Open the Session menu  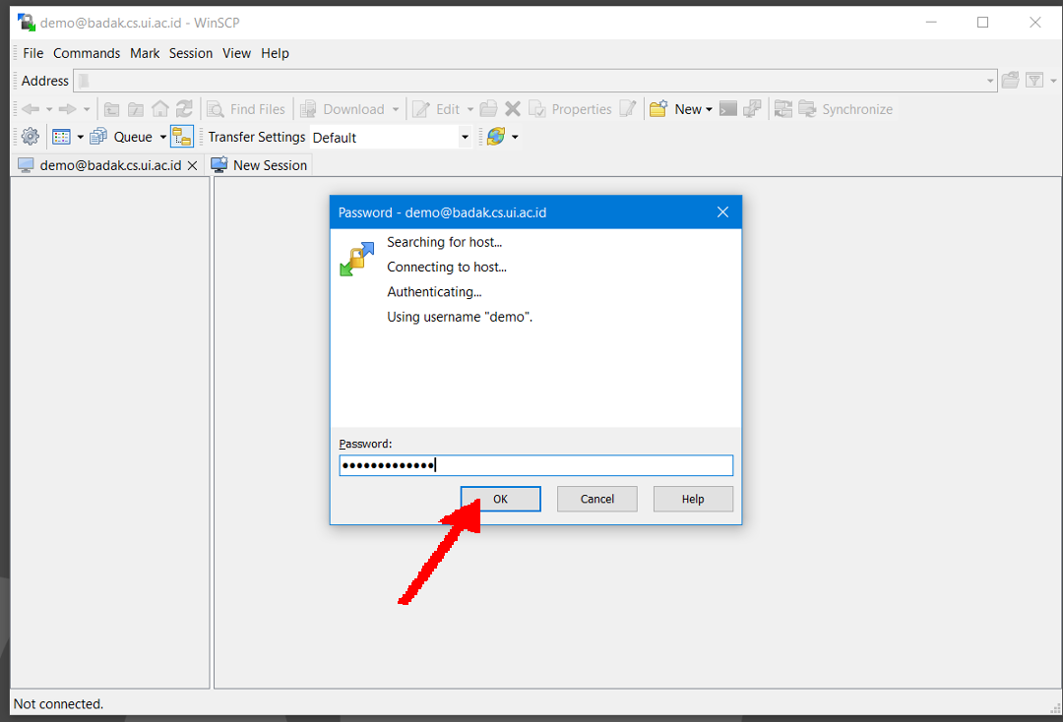(190, 53)
